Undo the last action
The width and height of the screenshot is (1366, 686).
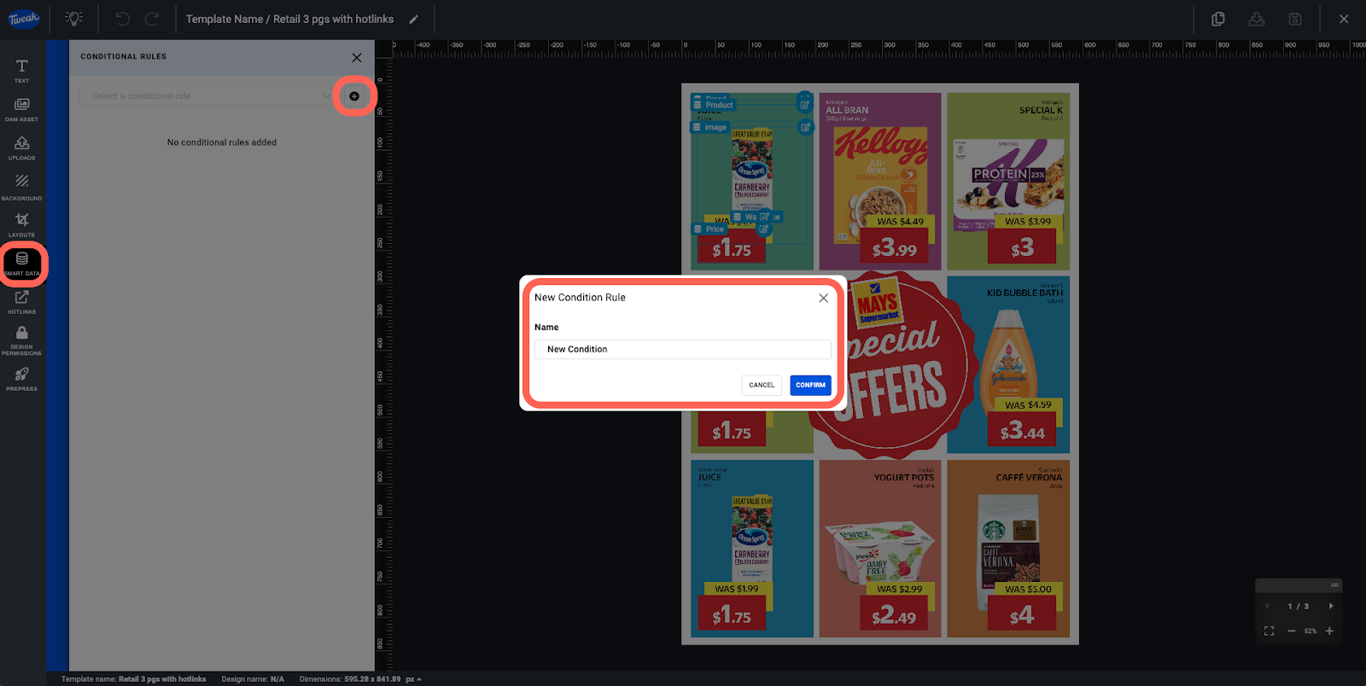point(123,19)
